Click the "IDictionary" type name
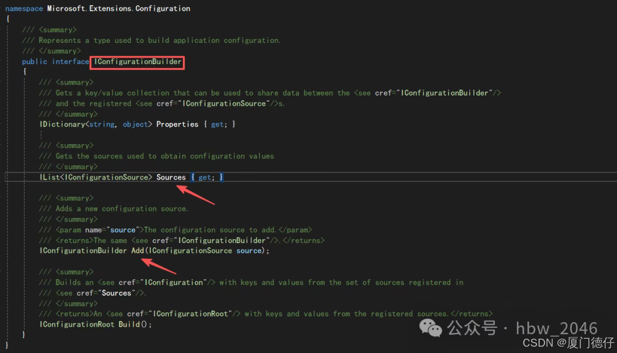This screenshot has height=353, width=617. (62, 124)
